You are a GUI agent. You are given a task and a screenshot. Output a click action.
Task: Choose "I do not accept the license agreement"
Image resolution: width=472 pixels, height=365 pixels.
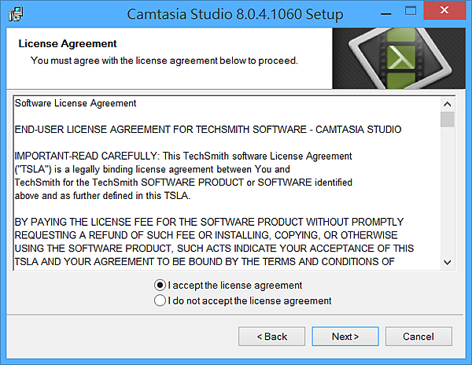(160, 300)
